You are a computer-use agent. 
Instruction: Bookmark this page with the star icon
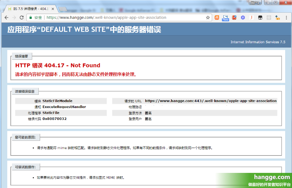pos(208,18)
